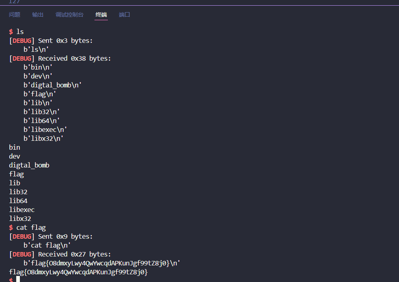
Task: Click the plain "flag" directory listing entry
Action: (x=17, y=174)
